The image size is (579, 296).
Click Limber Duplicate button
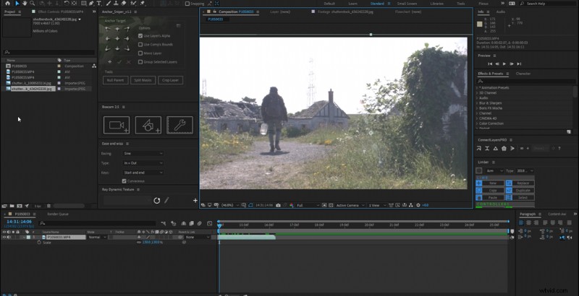[x=520, y=191]
